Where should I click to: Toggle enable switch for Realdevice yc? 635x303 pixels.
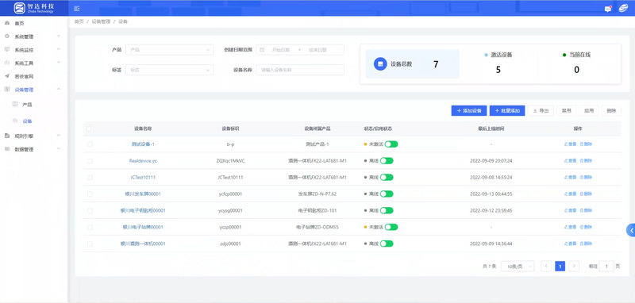coord(387,160)
